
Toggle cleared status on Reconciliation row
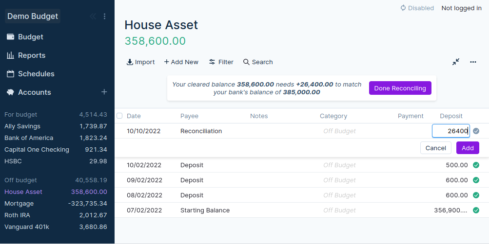pyautogui.click(x=476, y=131)
